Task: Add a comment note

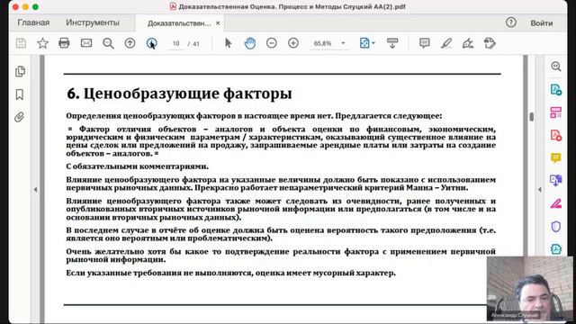Action: pos(424,43)
